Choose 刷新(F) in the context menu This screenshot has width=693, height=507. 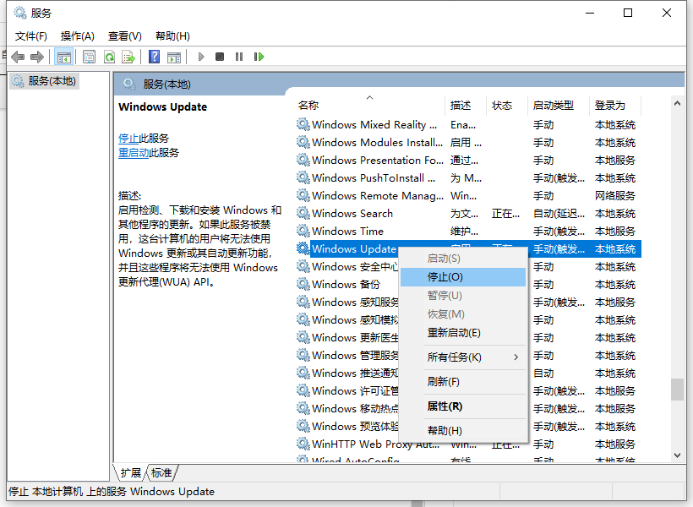click(463, 382)
